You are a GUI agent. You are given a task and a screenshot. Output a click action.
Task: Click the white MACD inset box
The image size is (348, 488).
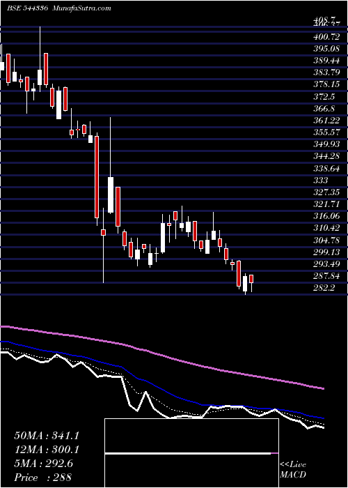[191, 453]
